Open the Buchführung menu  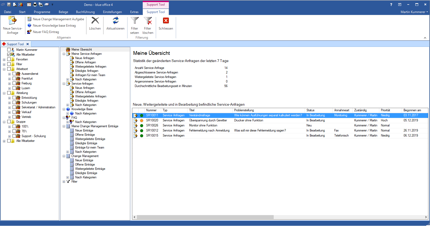pyautogui.click(x=85, y=12)
